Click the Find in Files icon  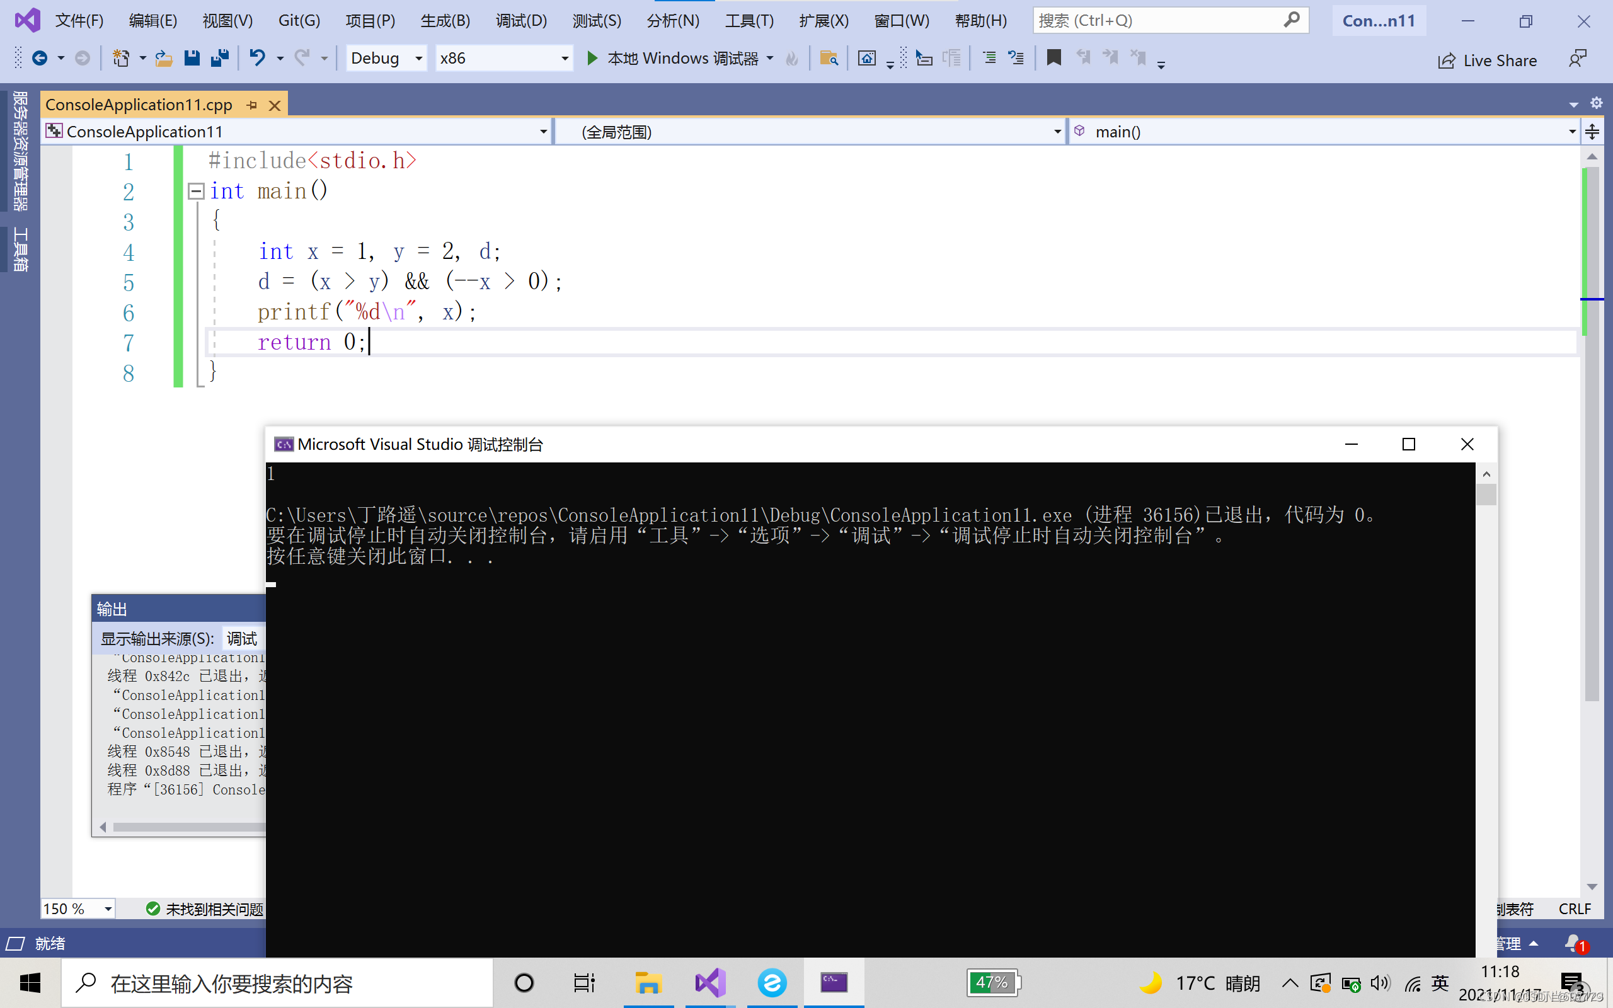click(x=829, y=59)
